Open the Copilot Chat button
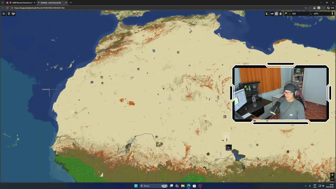Screen dimensions: 336x189 [330, 8]
